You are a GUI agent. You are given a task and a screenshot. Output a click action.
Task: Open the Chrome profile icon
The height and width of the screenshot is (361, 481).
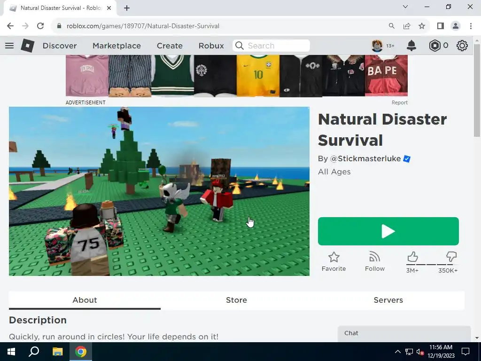[456, 26]
